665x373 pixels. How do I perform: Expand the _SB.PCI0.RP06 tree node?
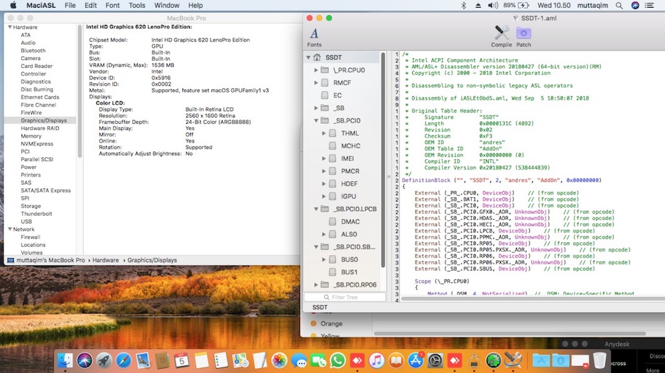(317, 284)
